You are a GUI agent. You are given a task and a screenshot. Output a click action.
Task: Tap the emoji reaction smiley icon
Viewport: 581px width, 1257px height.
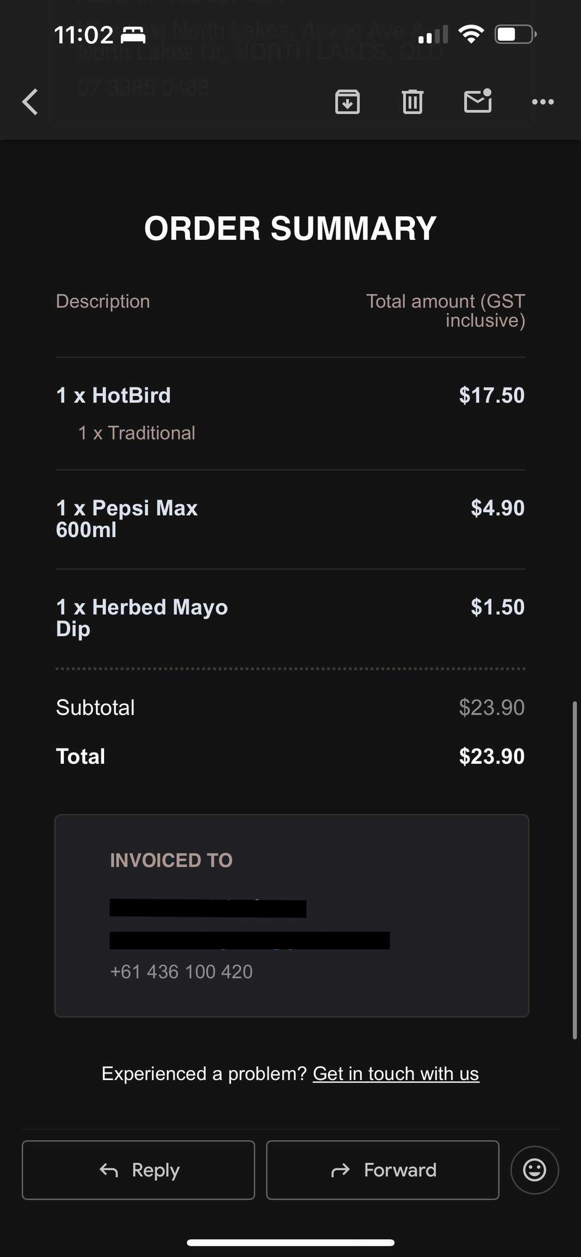[534, 1170]
